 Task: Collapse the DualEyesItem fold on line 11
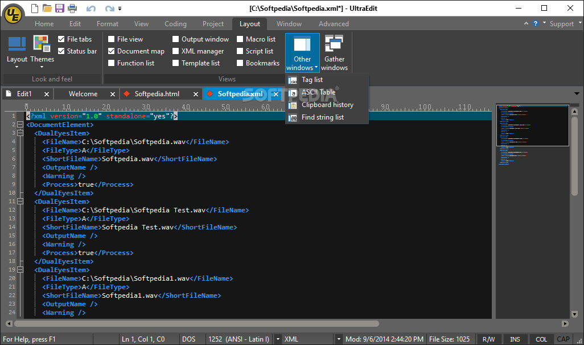point(20,201)
